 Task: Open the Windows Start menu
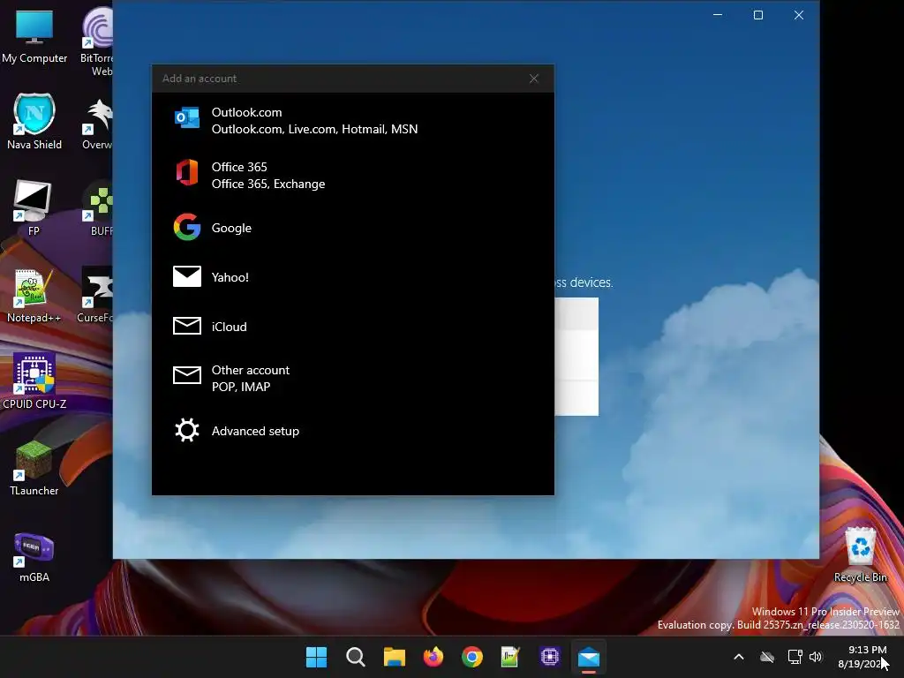point(316,657)
